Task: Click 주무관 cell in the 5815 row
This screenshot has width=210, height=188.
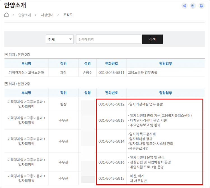Action: pos(63,178)
